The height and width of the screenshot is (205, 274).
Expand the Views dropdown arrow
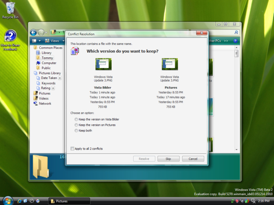coord(63,41)
